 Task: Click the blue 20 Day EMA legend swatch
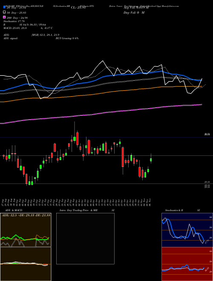pos(4,7)
